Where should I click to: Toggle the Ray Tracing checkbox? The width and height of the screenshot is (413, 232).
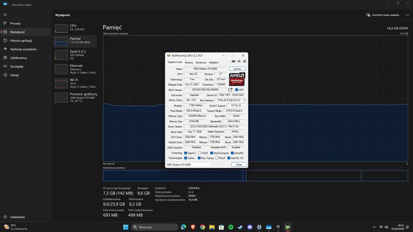(x=199, y=158)
